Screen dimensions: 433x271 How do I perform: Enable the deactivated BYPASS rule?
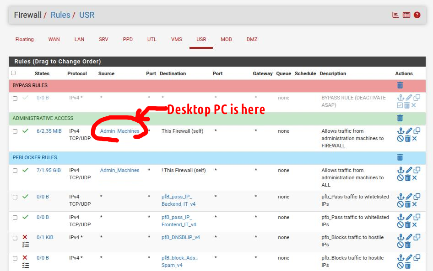point(401,105)
